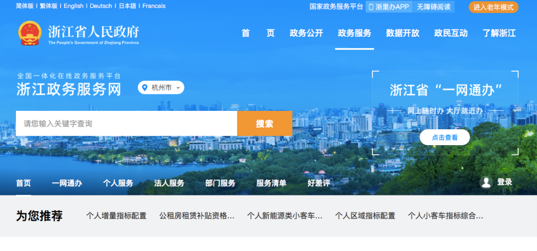Image resolution: width=537 pixels, height=251 pixels.
Task: Click the orange 搜索 button
Action: (x=265, y=124)
